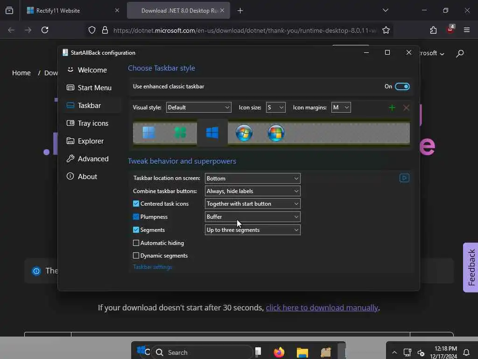Toggle the Plumpness checkbox
478x359 pixels.
[x=136, y=217]
